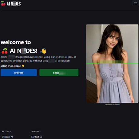Click the AI N*DES header site title
Viewport: 139px width, 139px height.
pos(14,4)
